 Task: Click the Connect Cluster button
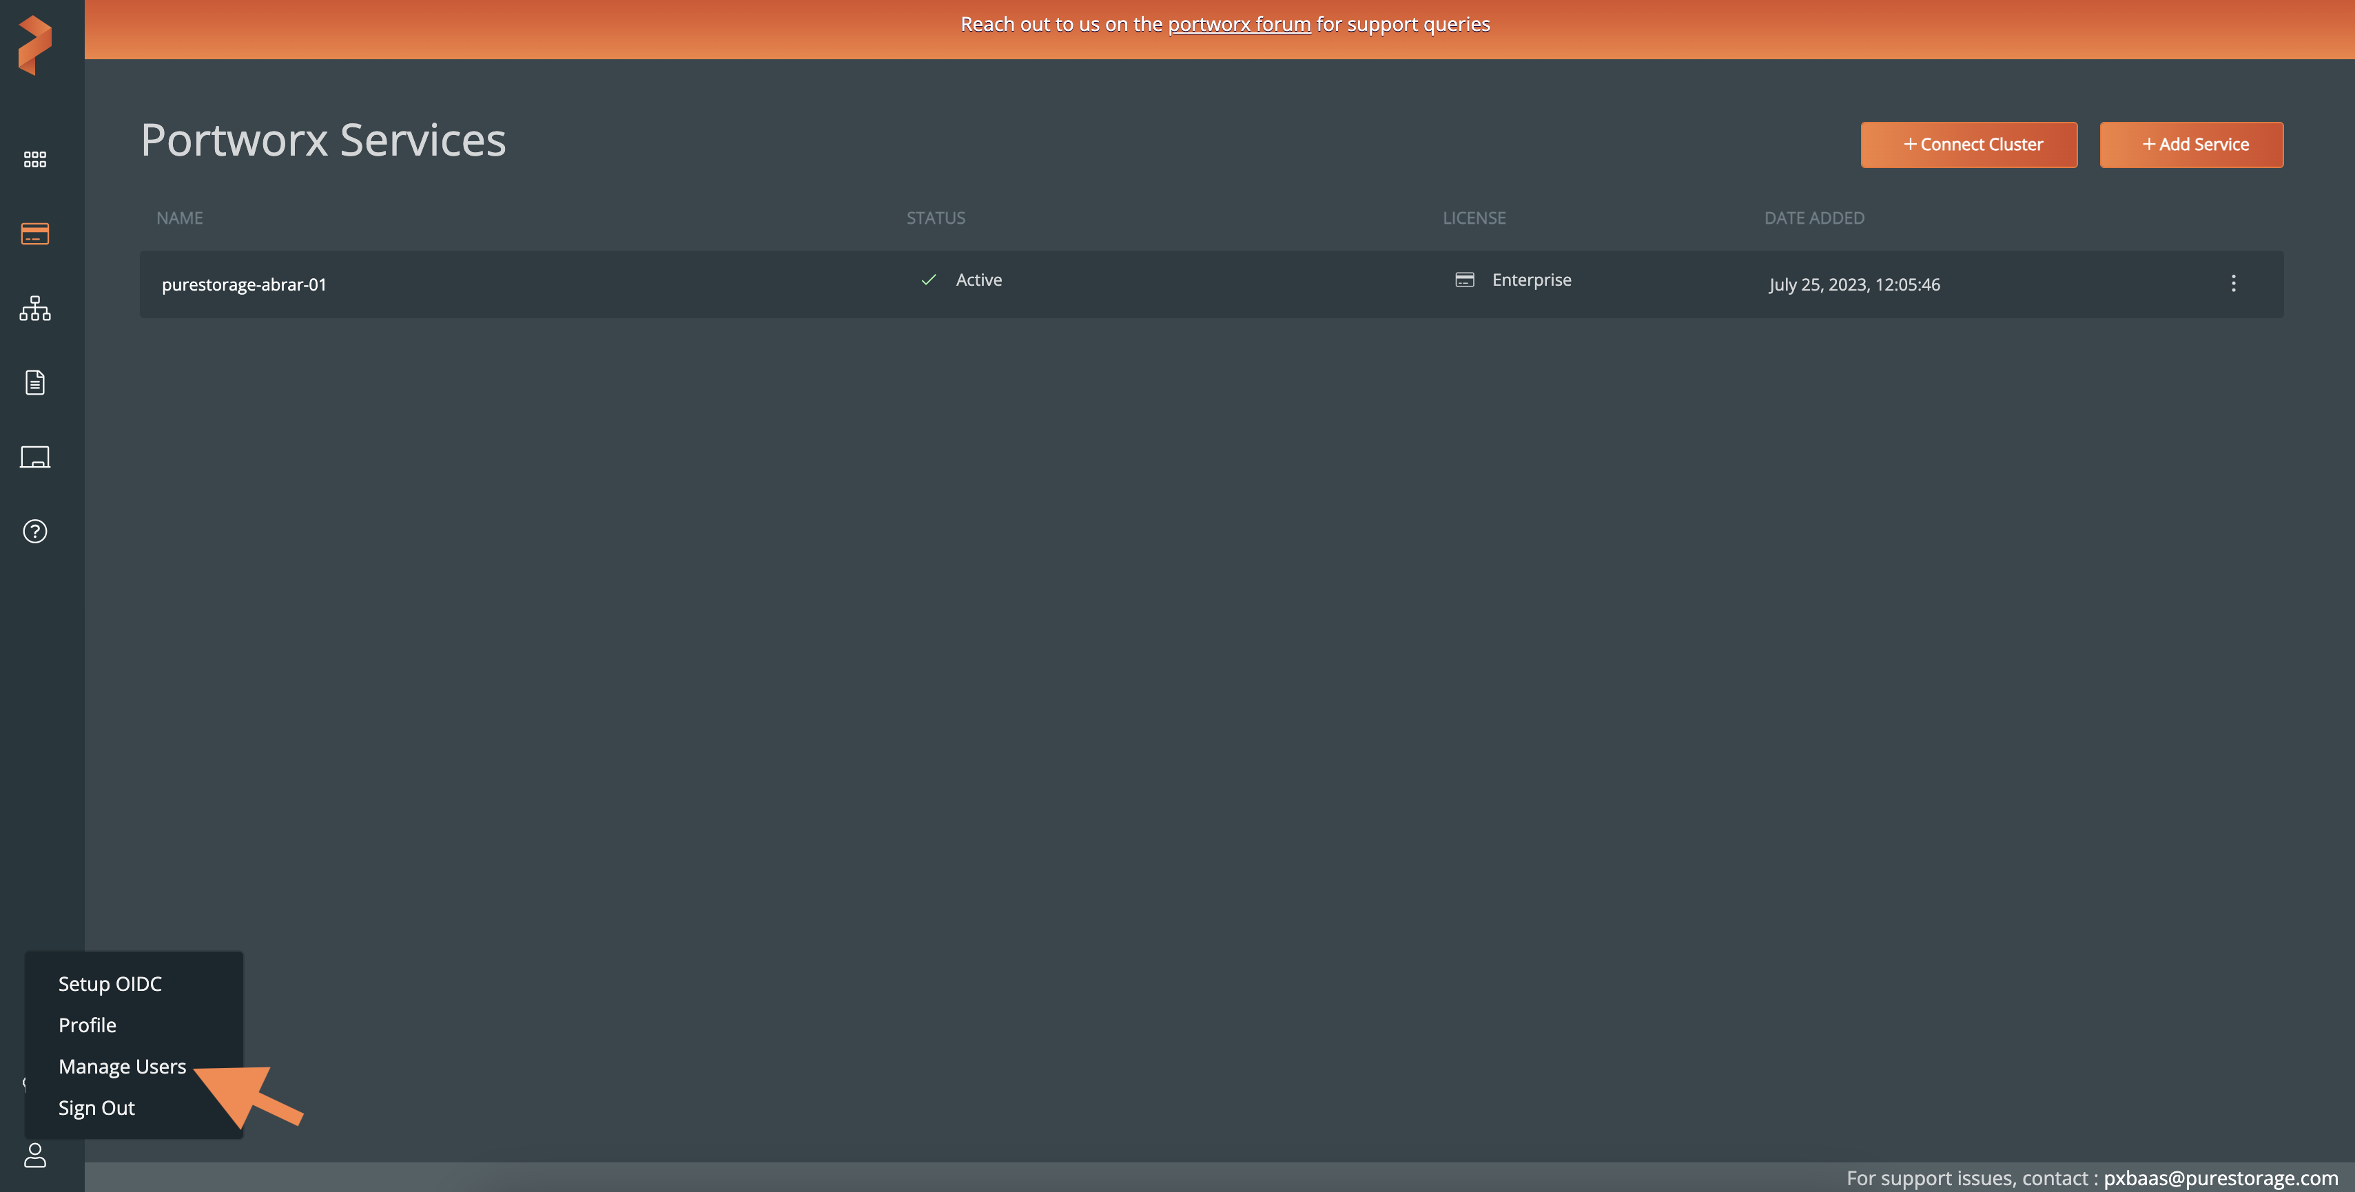coord(1969,145)
